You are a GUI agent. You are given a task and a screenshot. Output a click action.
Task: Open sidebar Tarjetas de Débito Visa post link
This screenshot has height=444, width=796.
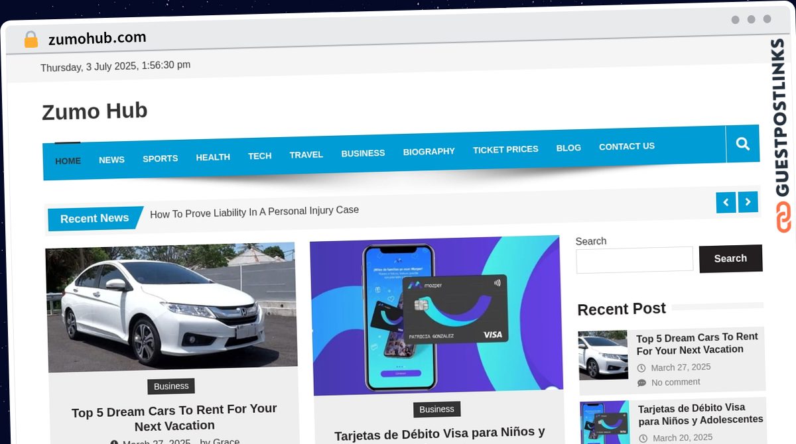coord(700,414)
